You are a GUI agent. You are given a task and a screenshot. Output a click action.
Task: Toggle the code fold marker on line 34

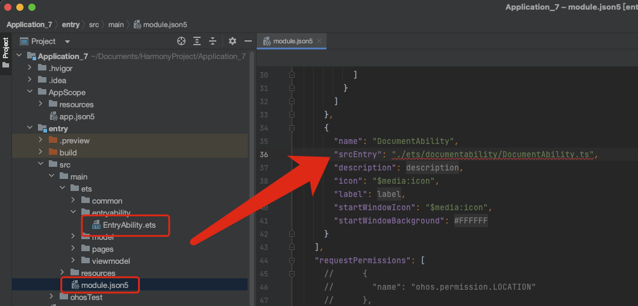tap(292, 128)
